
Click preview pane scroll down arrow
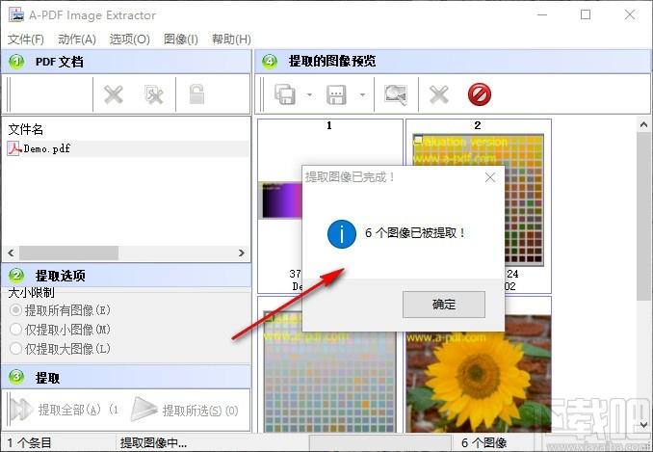click(643, 424)
